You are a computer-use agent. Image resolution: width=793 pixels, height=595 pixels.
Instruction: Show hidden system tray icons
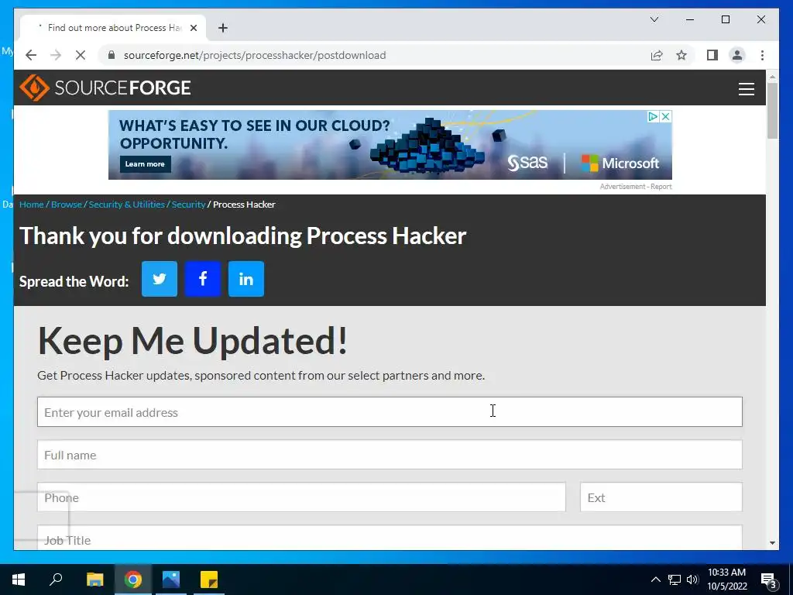pyautogui.click(x=655, y=580)
